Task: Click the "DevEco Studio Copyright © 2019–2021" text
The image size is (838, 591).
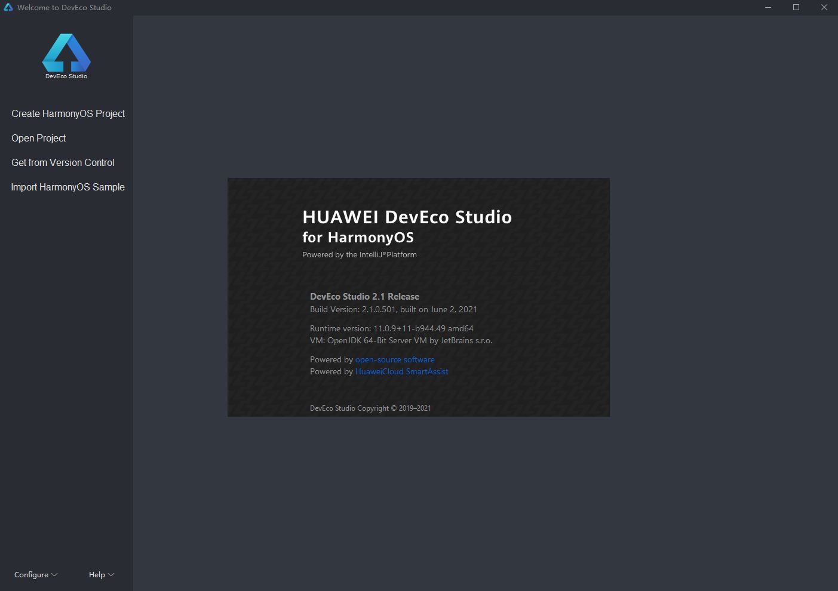Action: (x=370, y=408)
